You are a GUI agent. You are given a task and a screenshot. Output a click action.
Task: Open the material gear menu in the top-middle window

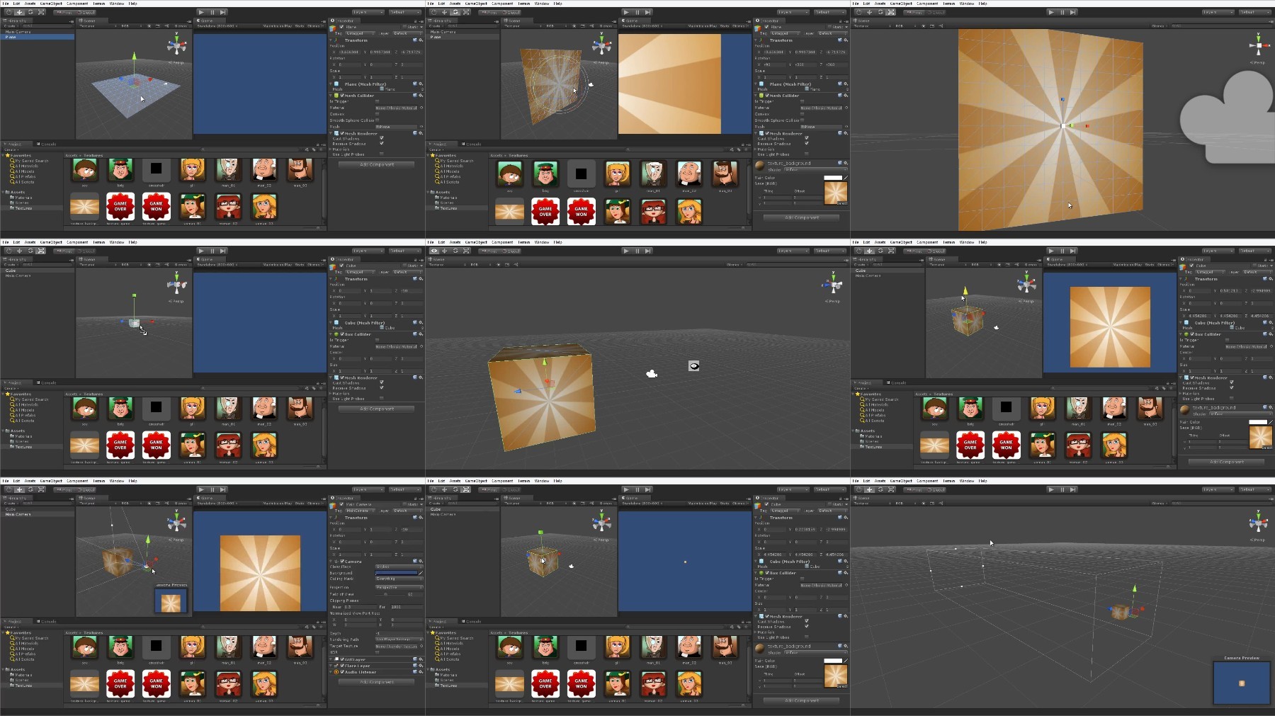tap(846, 163)
